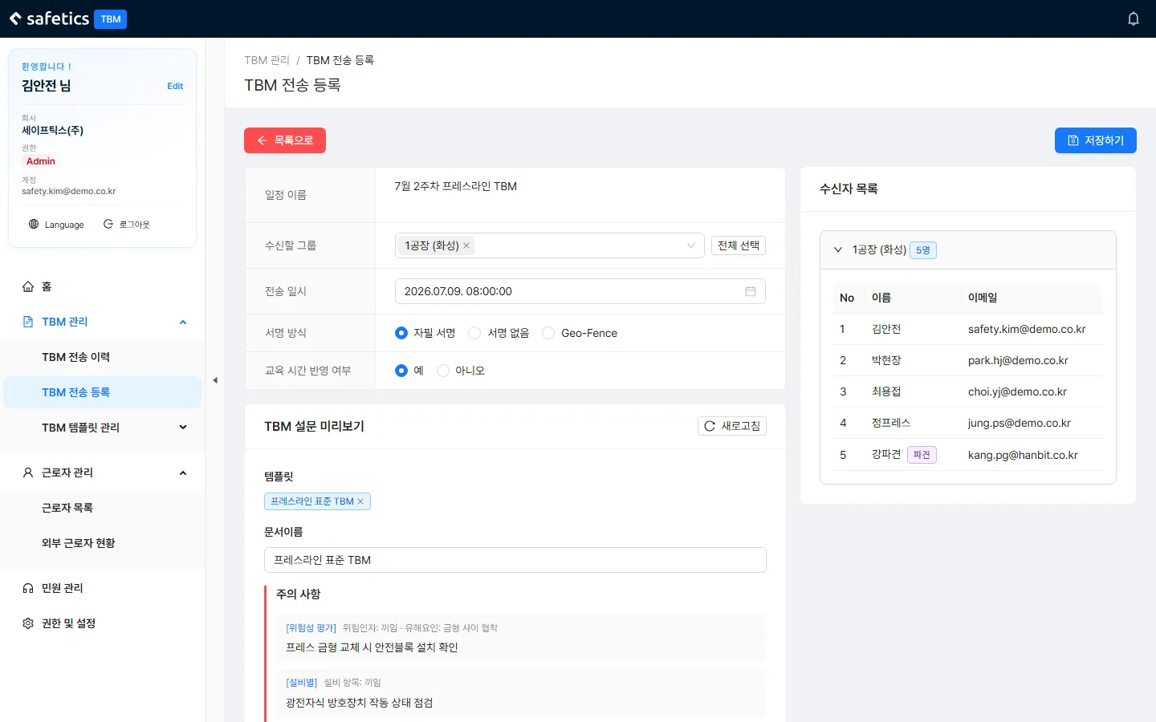Viewport: 1156px width, 722px height.
Task: Select 서명 없음 option
Action: [474, 333]
